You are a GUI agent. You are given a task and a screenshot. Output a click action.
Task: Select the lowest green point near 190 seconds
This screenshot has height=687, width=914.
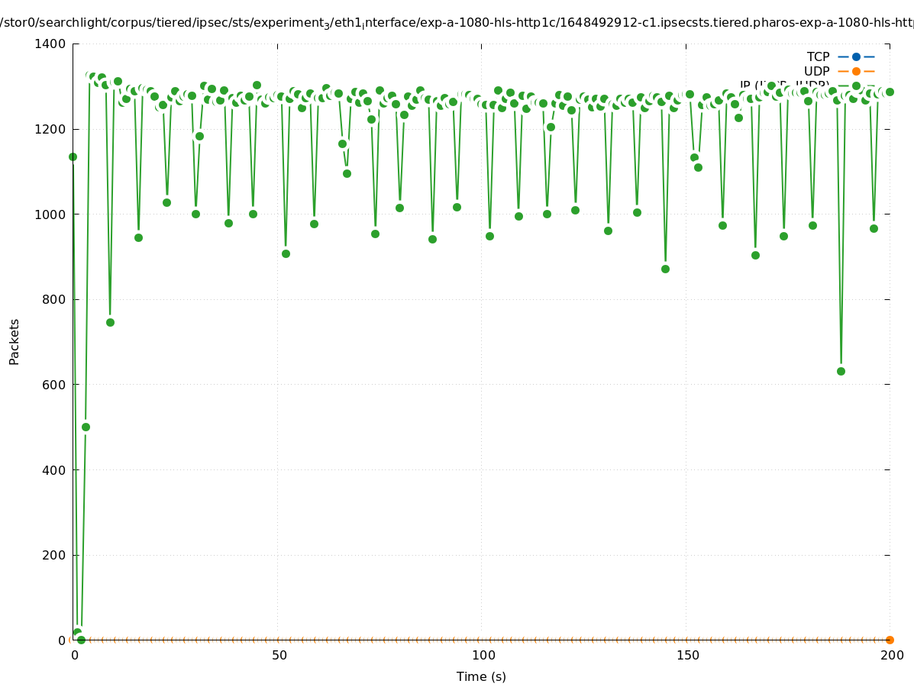pos(841,371)
